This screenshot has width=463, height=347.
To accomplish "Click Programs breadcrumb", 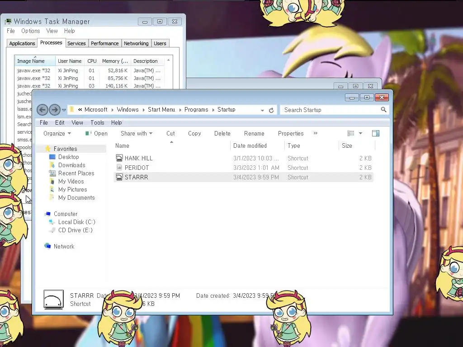I will 196,109.
